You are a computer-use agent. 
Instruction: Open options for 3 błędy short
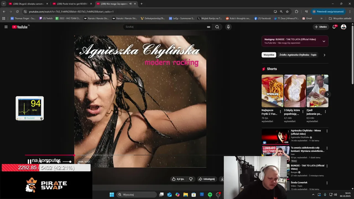[303, 112]
